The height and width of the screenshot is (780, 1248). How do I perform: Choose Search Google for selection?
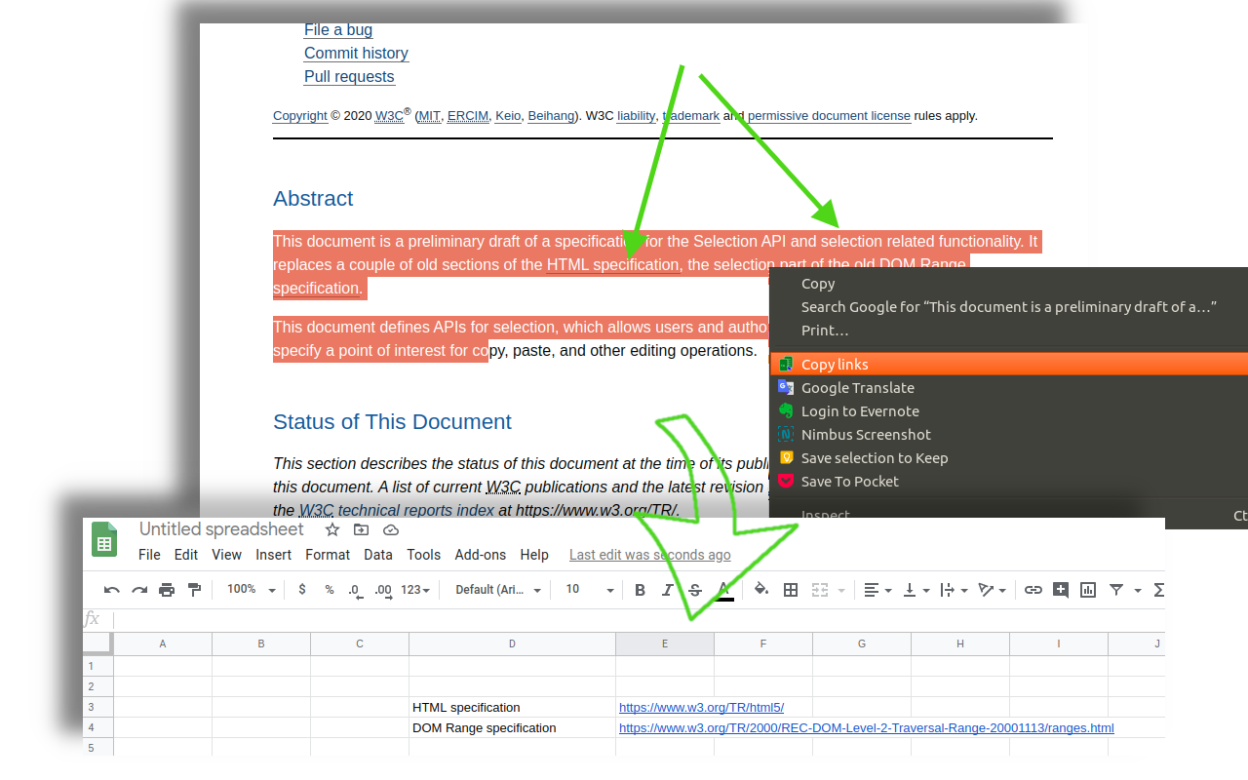1008,307
